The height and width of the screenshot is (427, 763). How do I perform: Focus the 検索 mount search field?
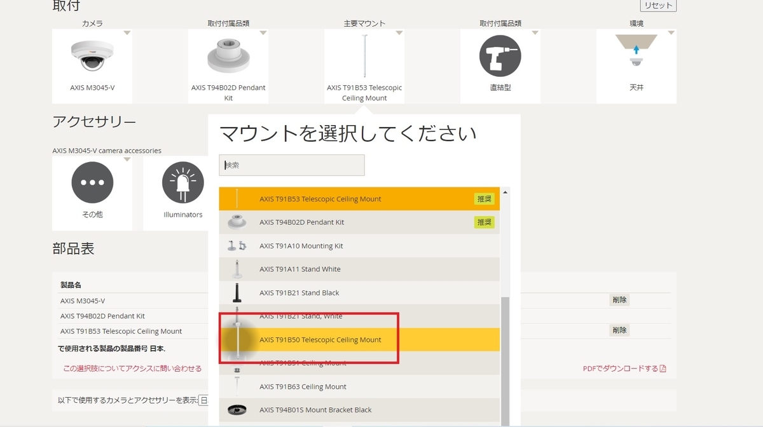tap(292, 165)
